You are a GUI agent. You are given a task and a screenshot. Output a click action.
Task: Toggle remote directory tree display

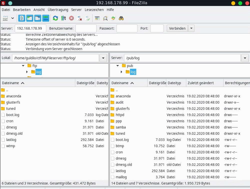38,18
